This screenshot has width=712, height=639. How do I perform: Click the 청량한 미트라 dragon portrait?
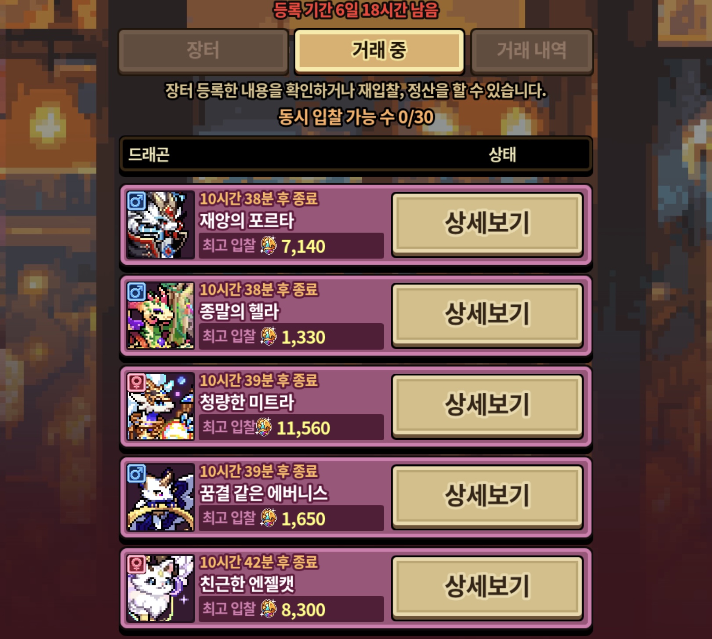[160, 406]
